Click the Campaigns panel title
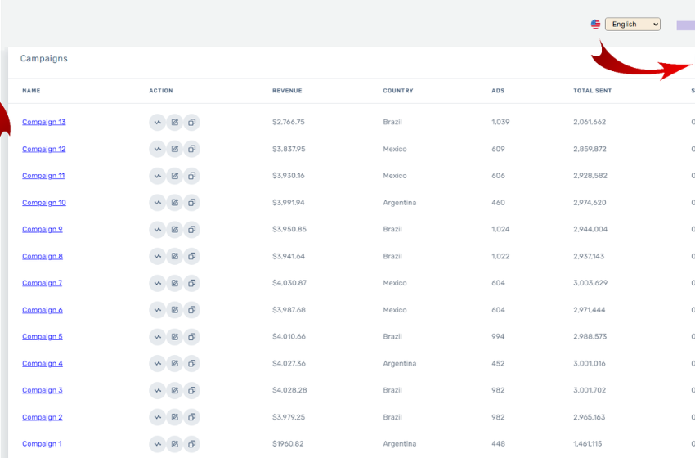This screenshot has width=695, height=458. [44, 59]
